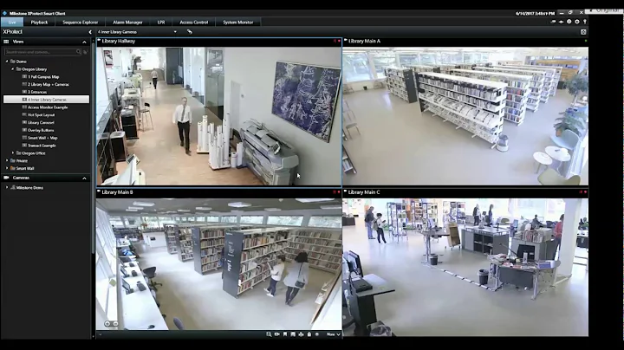Image resolution: width=624 pixels, height=350 pixels.
Task: Open the LPR tab
Action: [161, 23]
